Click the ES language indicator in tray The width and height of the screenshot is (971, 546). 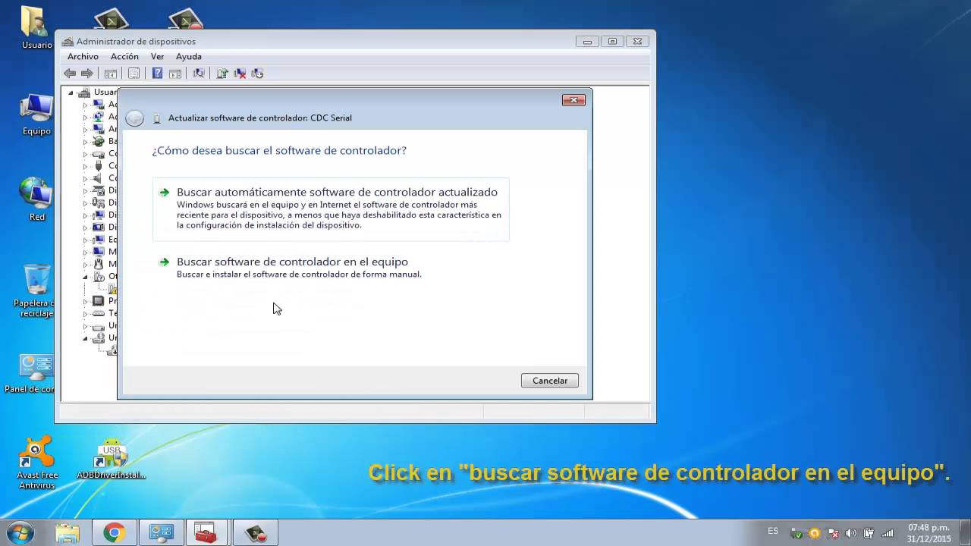[773, 532]
